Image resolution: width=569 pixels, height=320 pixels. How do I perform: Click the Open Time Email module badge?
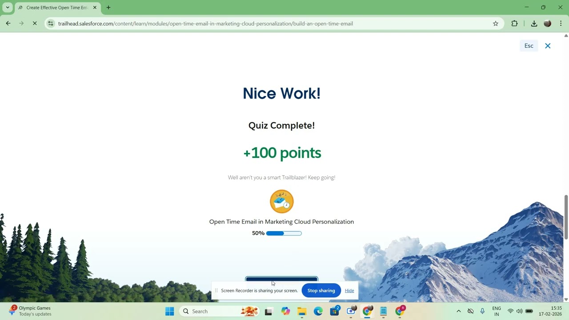click(282, 201)
